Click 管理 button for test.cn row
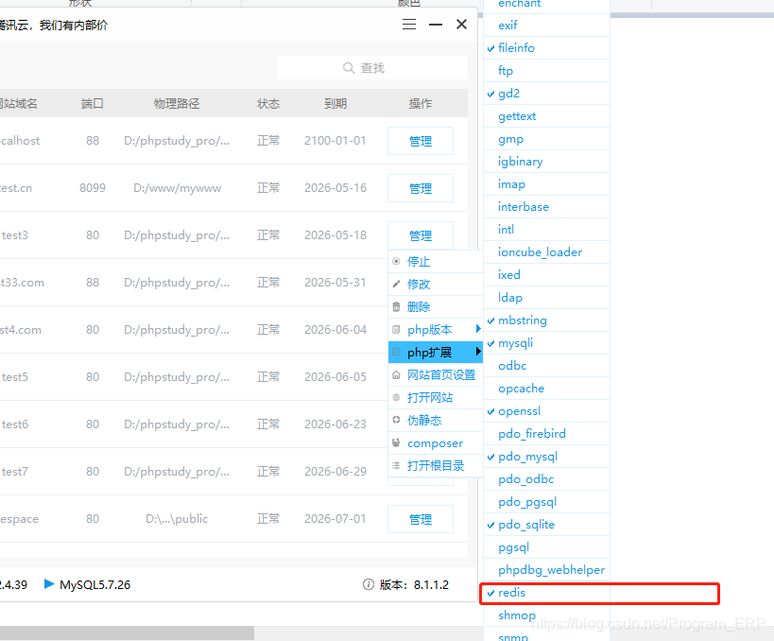This screenshot has height=641, width=774. coord(420,188)
